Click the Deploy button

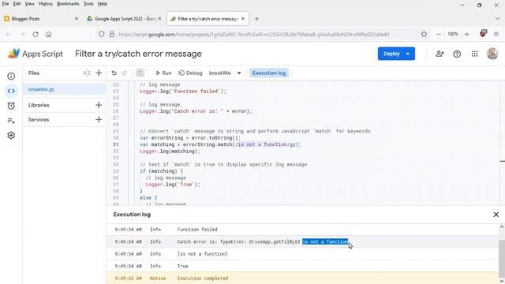tap(391, 54)
